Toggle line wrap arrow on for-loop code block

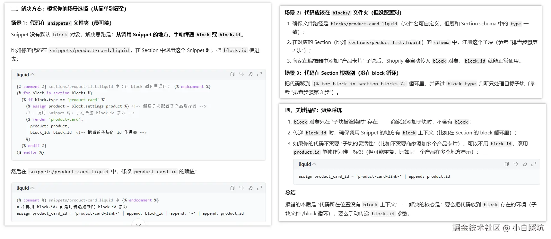pos(241,74)
